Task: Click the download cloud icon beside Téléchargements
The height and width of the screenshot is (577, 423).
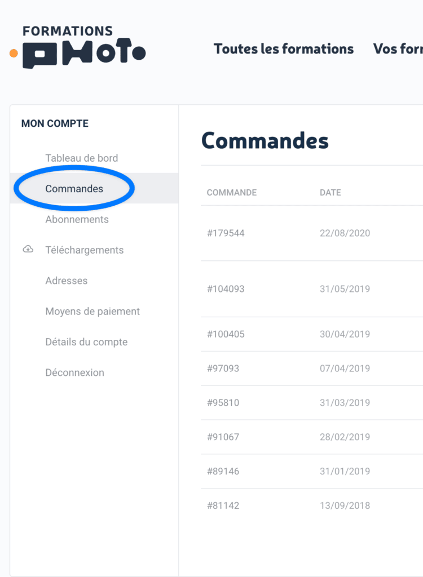Action: (x=28, y=250)
